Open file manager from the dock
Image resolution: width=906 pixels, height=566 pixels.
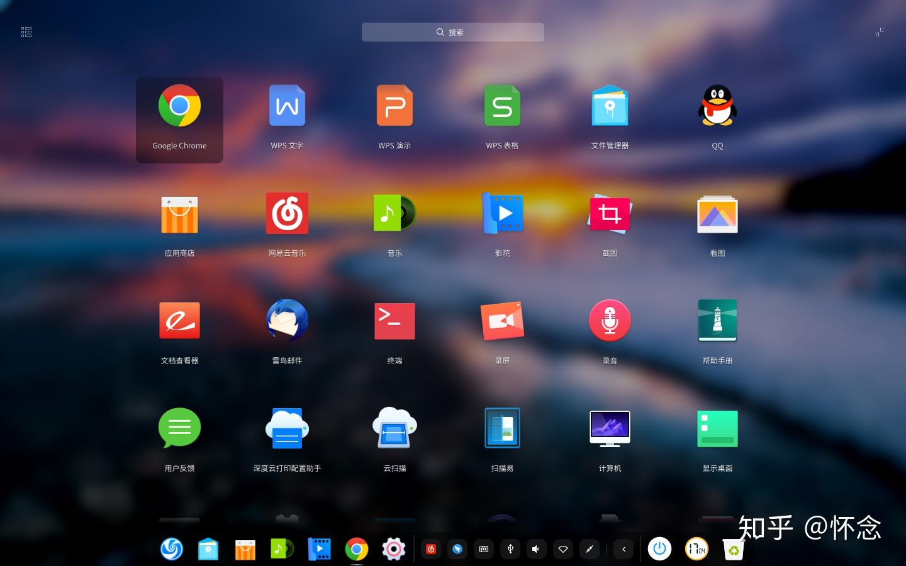(208, 549)
